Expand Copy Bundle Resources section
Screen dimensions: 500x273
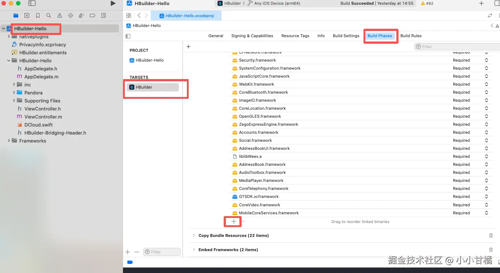point(194,235)
